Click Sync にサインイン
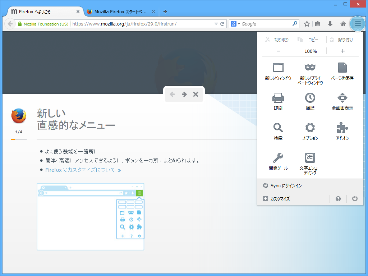368x276 pixels. click(x=310, y=185)
